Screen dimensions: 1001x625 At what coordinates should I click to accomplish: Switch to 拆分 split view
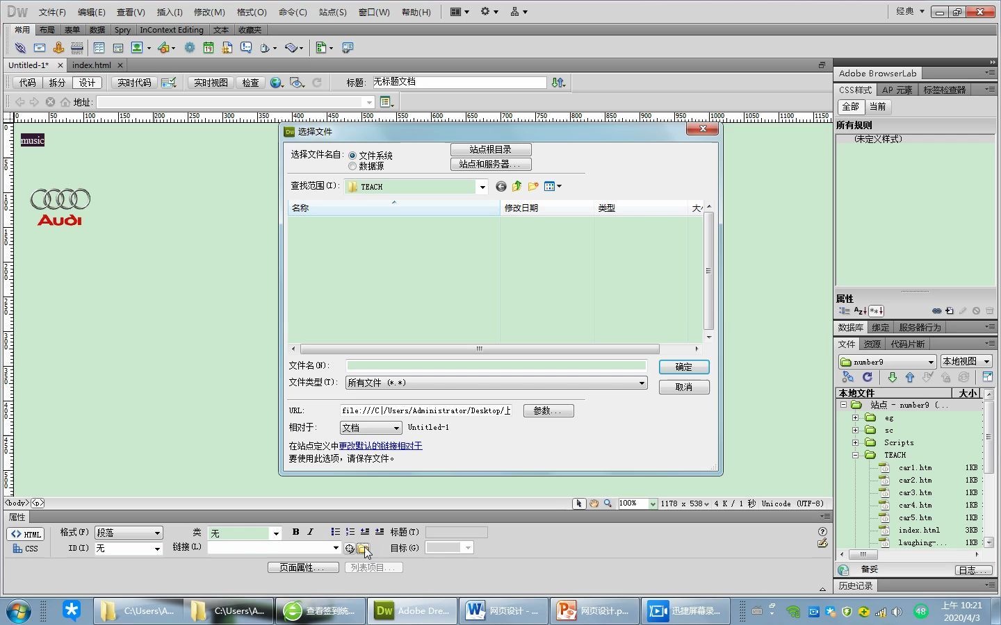(57, 83)
